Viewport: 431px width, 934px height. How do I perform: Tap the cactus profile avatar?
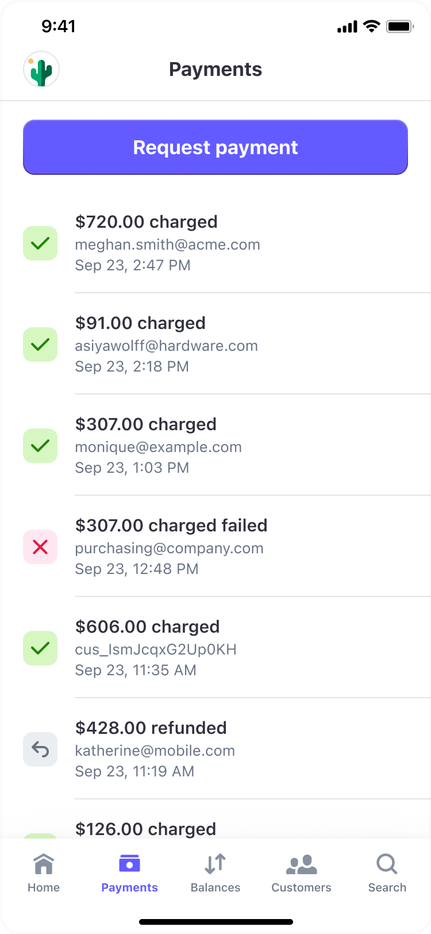click(41, 70)
